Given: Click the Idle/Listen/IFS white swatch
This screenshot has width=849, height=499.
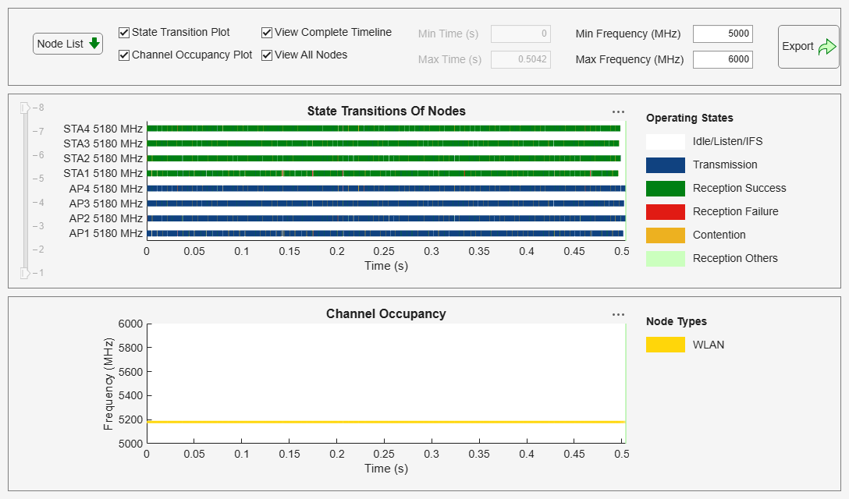Looking at the screenshot, I should (x=666, y=142).
